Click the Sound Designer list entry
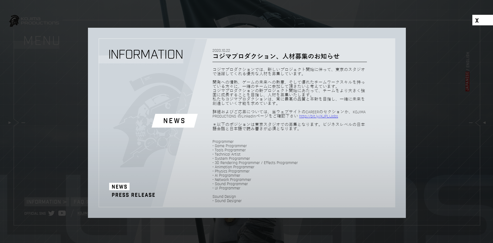The height and width of the screenshot is (243, 493). point(227,201)
